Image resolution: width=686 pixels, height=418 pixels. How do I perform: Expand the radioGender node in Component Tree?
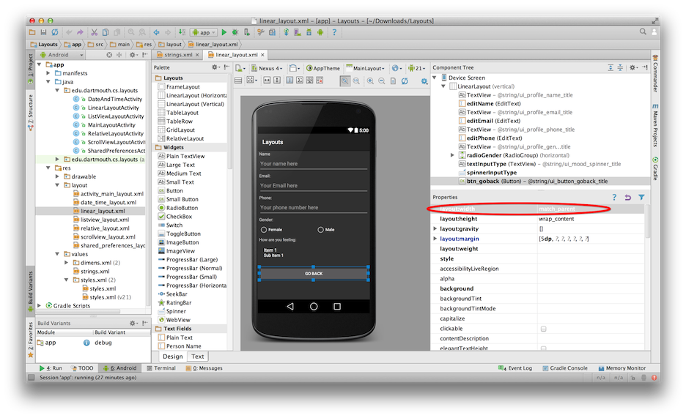pos(453,155)
